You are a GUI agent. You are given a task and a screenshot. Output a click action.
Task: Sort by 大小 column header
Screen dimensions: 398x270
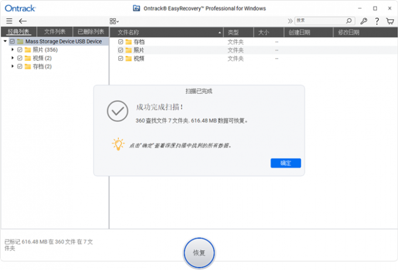tap(269, 32)
